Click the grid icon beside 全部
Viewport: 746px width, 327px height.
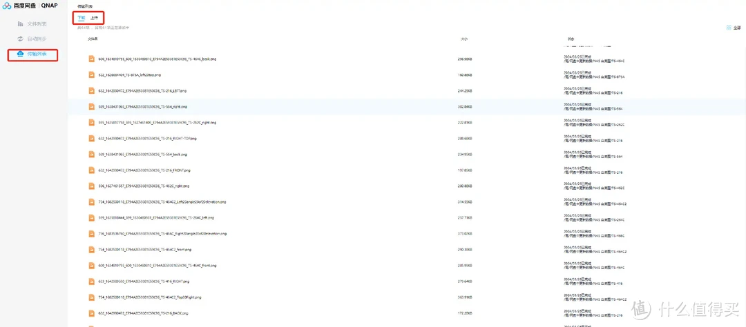point(729,28)
